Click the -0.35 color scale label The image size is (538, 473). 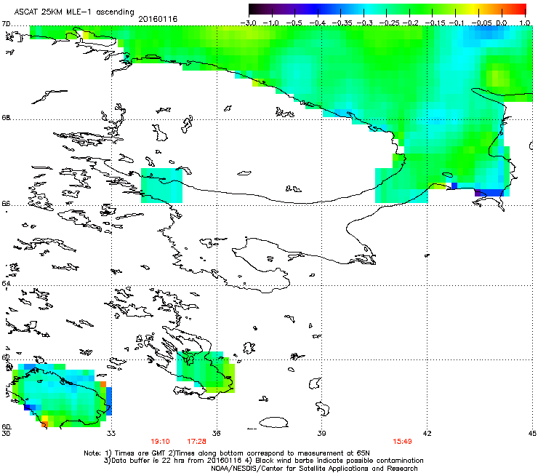342,23
